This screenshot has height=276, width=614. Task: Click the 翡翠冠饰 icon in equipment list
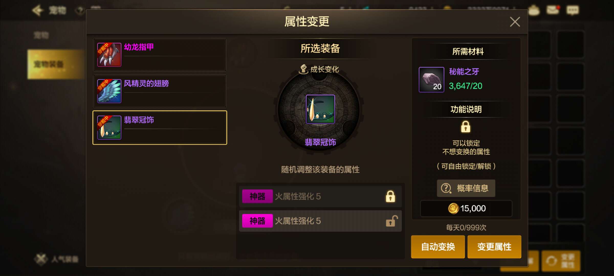[x=109, y=128]
